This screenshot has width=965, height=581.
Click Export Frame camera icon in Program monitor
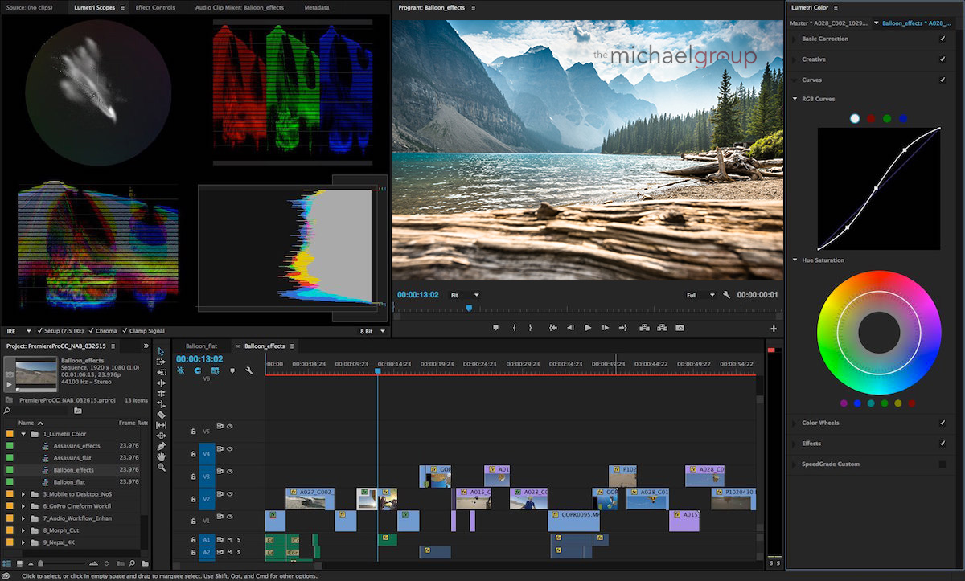pos(680,328)
